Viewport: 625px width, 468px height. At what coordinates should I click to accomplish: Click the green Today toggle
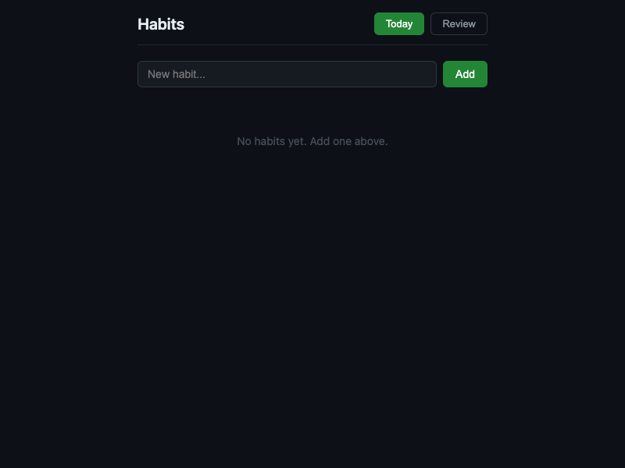click(x=399, y=23)
